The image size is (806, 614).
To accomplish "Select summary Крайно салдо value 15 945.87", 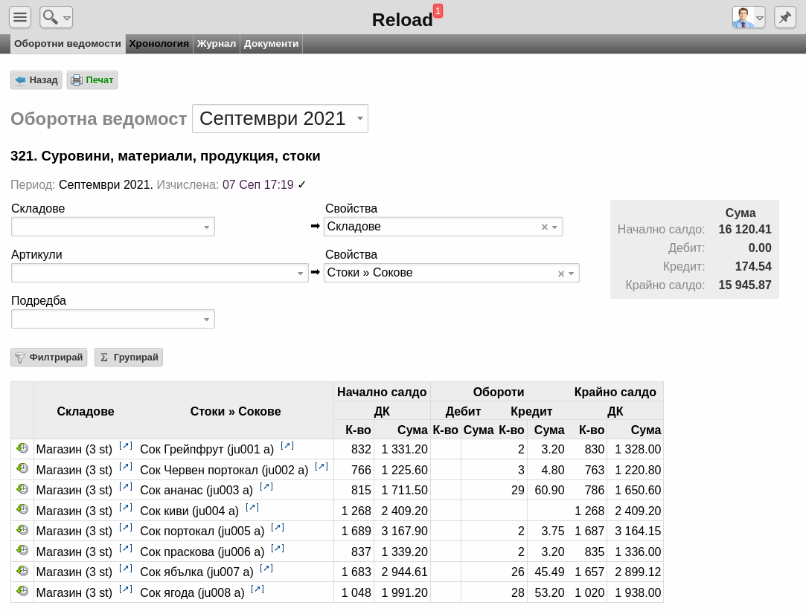I will click(x=745, y=285).
